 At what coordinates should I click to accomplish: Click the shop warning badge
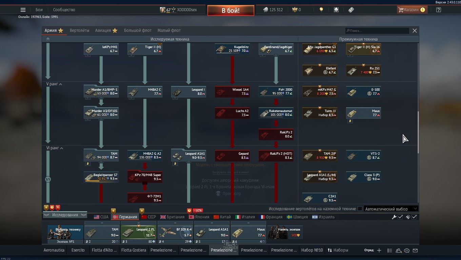pos(423,10)
